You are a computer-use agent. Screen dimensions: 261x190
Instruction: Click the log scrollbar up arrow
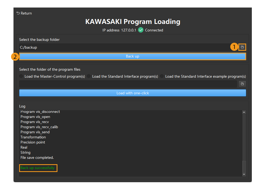point(244,112)
